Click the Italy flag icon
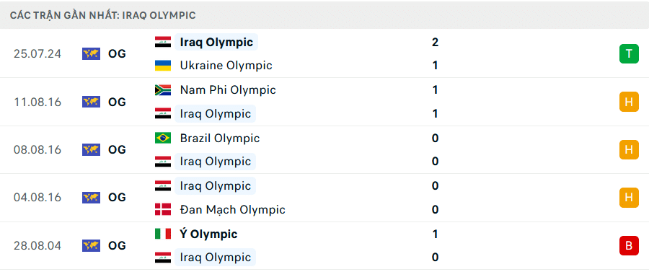This screenshot has width=649, height=272. coord(163,234)
